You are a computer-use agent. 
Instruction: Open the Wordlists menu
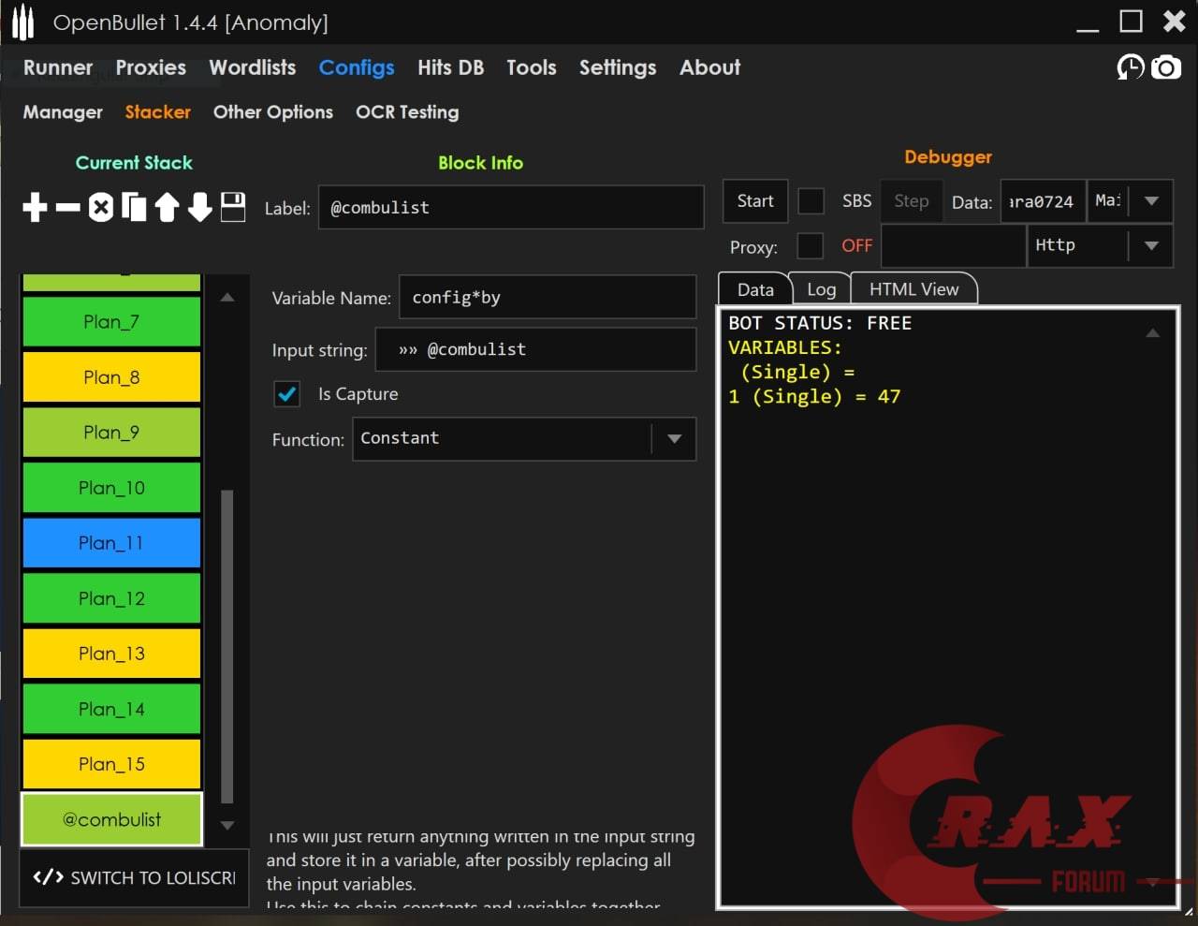tap(253, 67)
